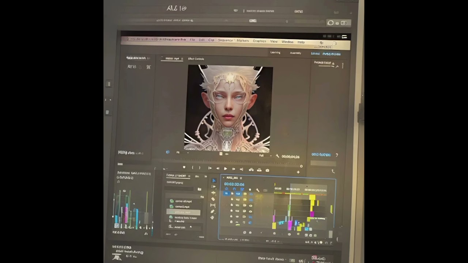Image resolution: width=468 pixels, height=263 pixels.
Task: Open the View menu
Action: pyautogui.click(x=274, y=41)
